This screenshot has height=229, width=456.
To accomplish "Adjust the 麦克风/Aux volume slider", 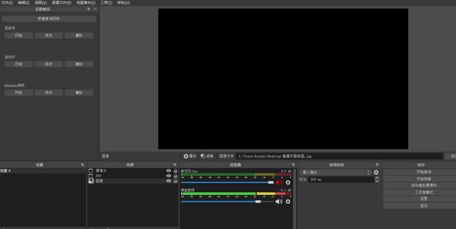I will [x=228, y=183].
